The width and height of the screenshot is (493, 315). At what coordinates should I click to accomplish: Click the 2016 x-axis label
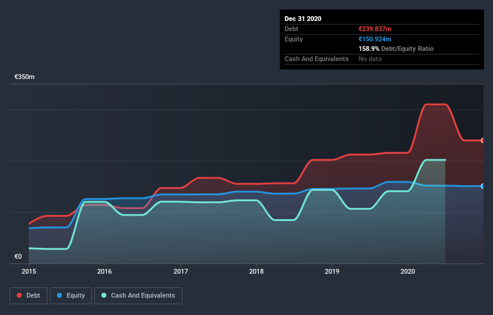tap(104, 271)
